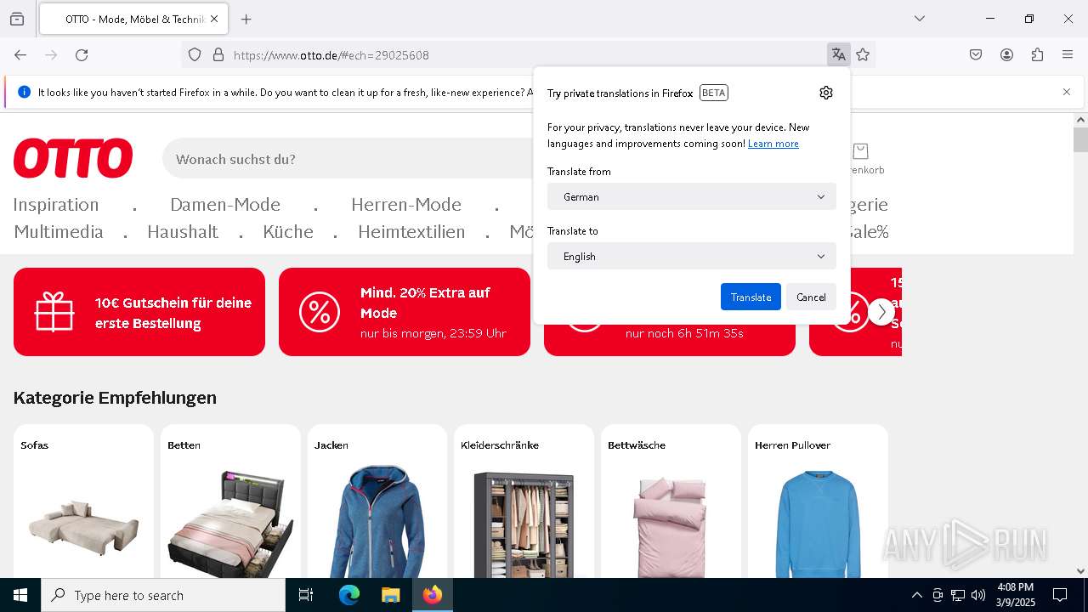The height and width of the screenshot is (612, 1088).
Task: Open the Extensions puzzle icon
Action: (x=1037, y=55)
